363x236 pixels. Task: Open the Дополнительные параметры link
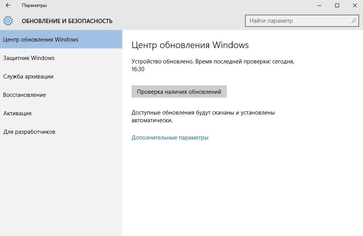[x=170, y=138]
